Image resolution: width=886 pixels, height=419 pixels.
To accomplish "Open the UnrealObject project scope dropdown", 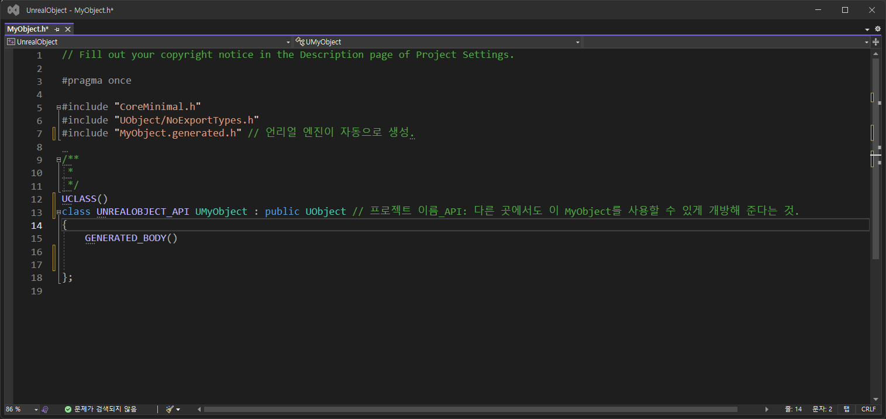I will pos(149,42).
